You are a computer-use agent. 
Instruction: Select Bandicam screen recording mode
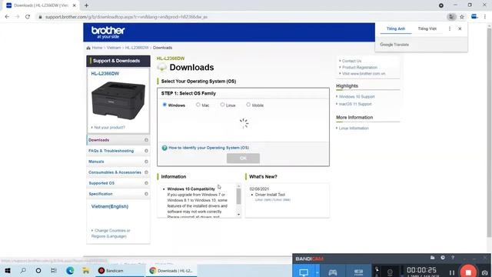pos(304,272)
